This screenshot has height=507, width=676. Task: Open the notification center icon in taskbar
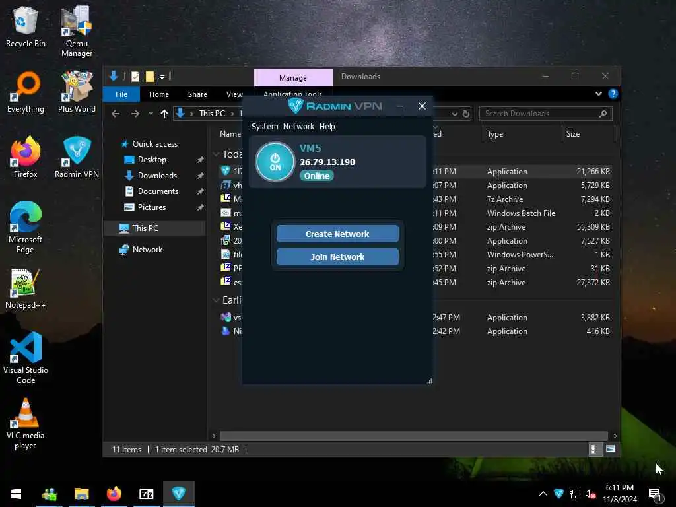pyautogui.click(x=655, y=494)
